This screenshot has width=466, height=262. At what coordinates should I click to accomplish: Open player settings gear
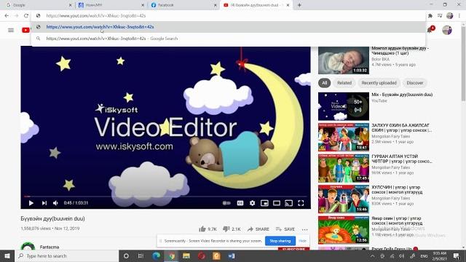click(x=253, y=203)
